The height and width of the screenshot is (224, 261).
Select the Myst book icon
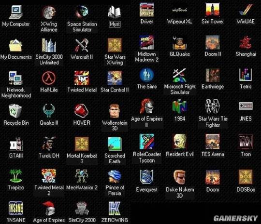point(114,12)
